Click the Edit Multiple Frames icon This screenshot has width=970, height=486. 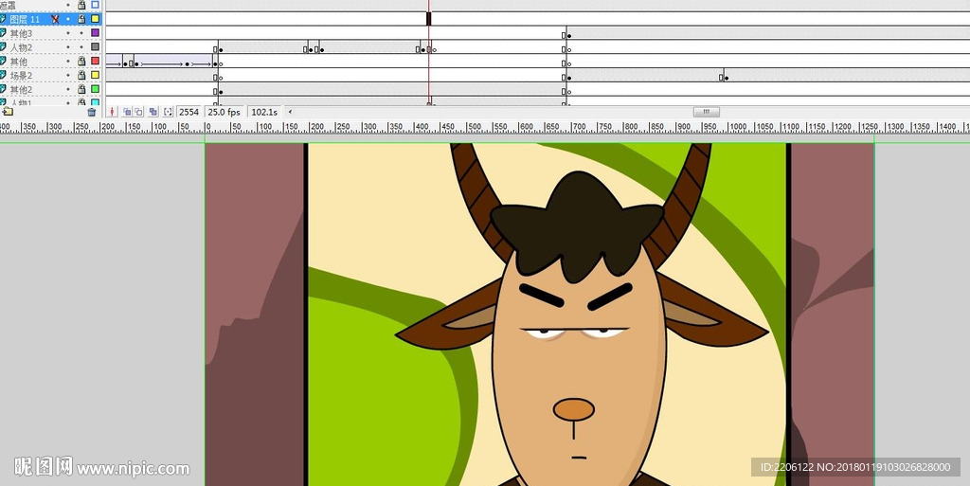pyautogui.click(x=153, y=112)
